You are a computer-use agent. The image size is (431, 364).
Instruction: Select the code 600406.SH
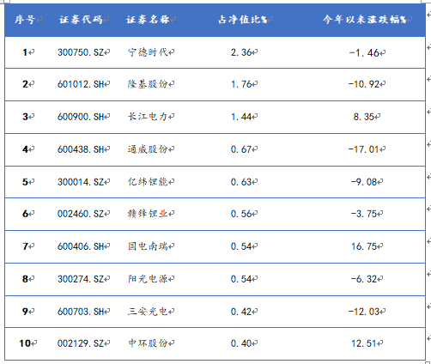pos(81,246)
